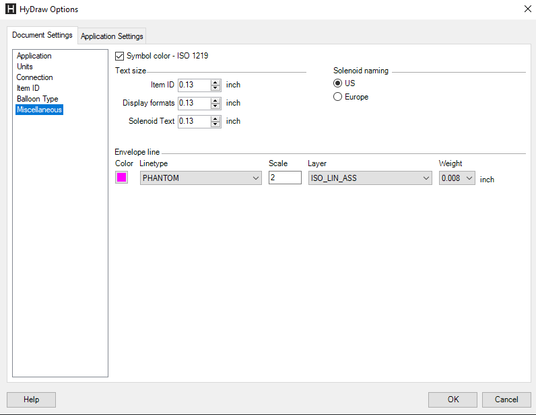
Task: Switch to Application Settings tab
Action: point(112,36)
